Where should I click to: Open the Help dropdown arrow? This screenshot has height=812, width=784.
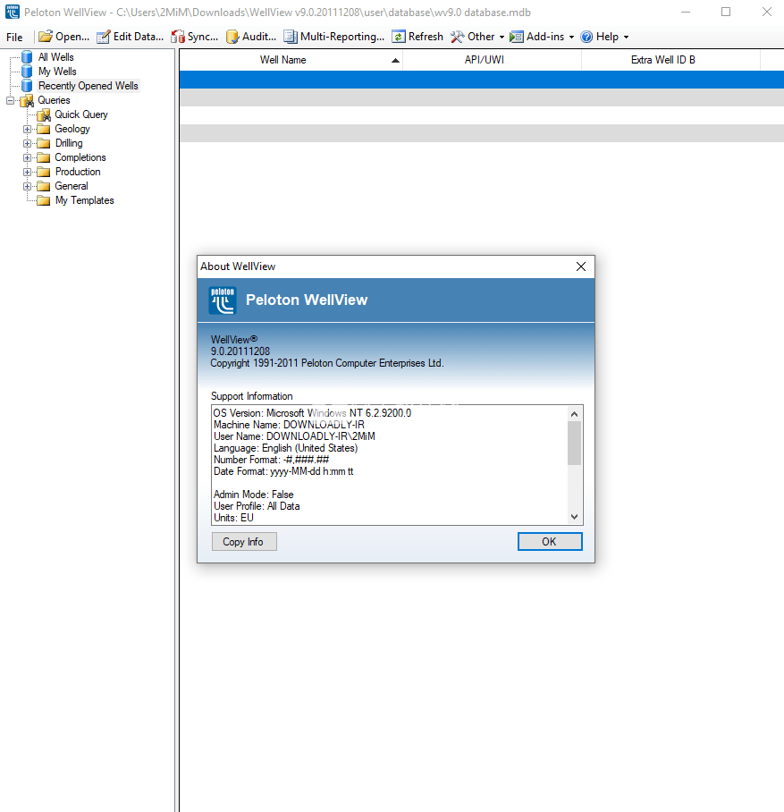pyautogui.click(x=626, y=38)
